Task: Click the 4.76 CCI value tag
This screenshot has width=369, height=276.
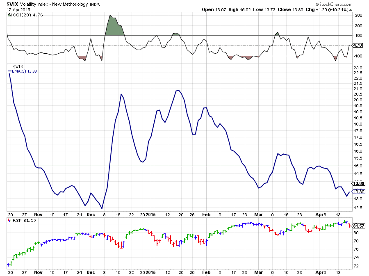Action: [358, 45]
